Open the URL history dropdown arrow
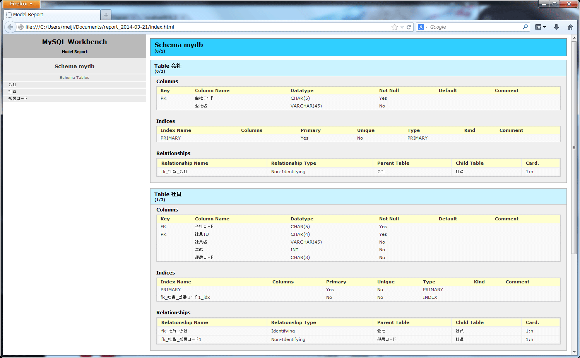580x358 pixels. 402,27
